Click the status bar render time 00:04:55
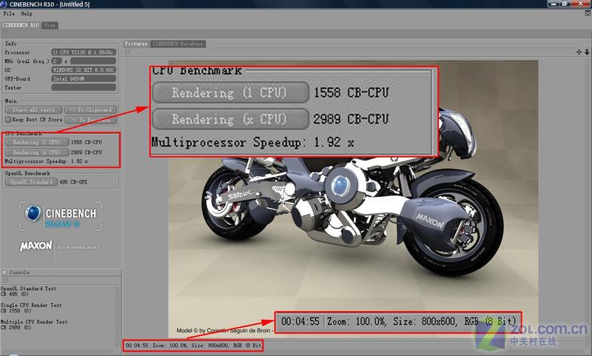Viewport: 592px width, 356px height. click(137, 346)
